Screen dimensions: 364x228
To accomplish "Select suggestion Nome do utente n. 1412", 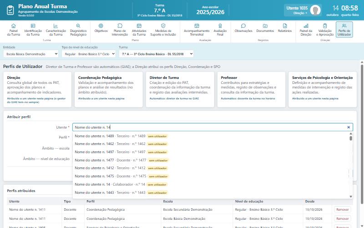I will coord(211,168).
